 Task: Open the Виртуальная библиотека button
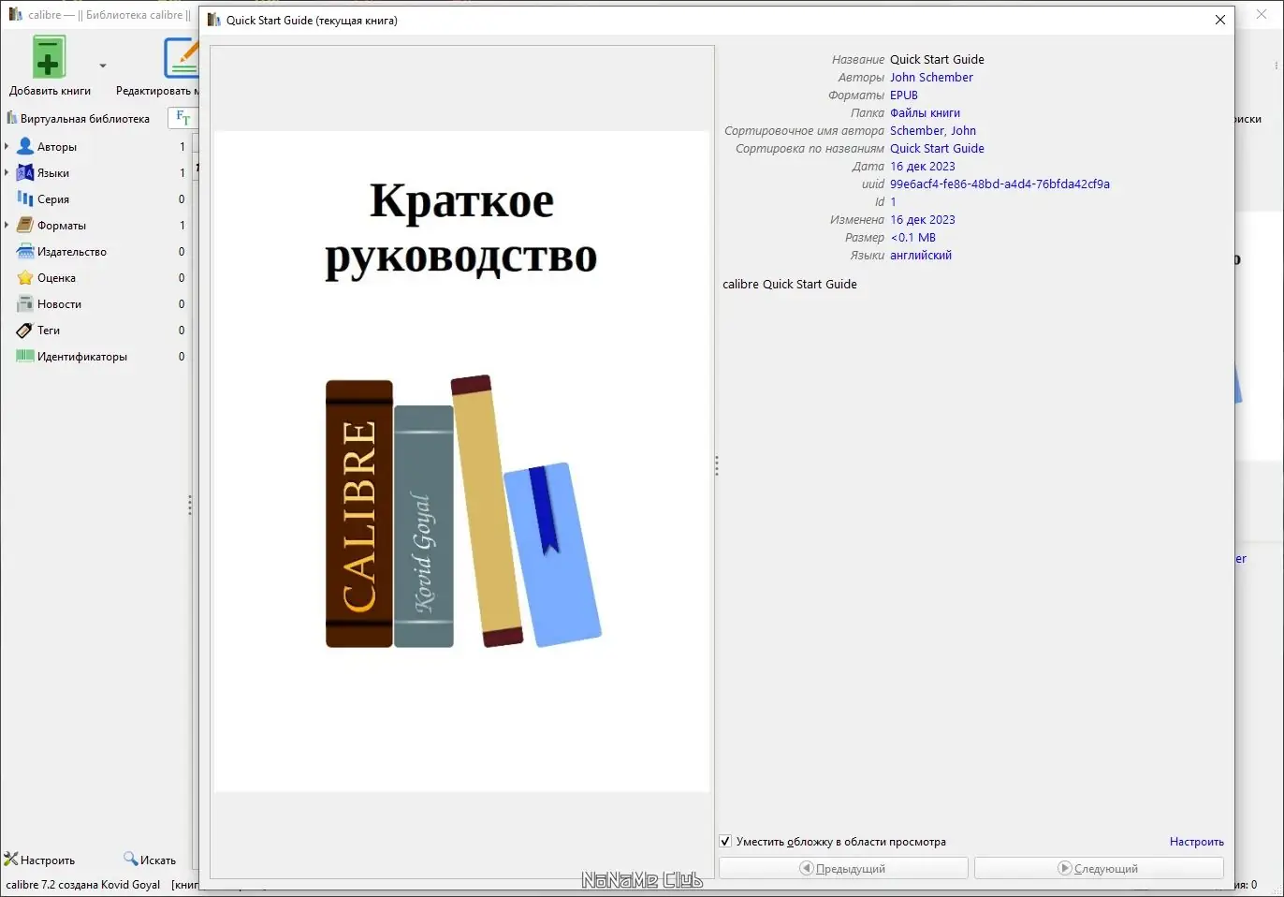click(x=79, y=119)
